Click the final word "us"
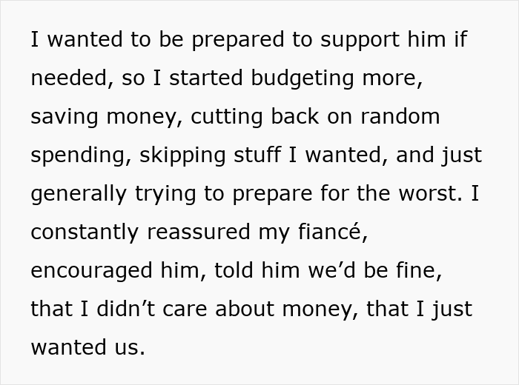519x385 pixels. click(x=129, y=348)
